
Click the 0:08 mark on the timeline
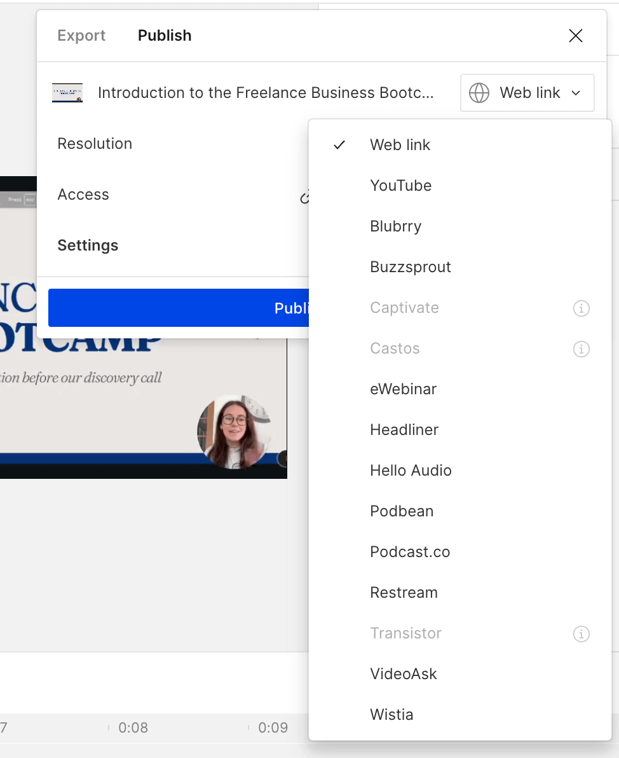pyautogui.click(x=133, y=727)
